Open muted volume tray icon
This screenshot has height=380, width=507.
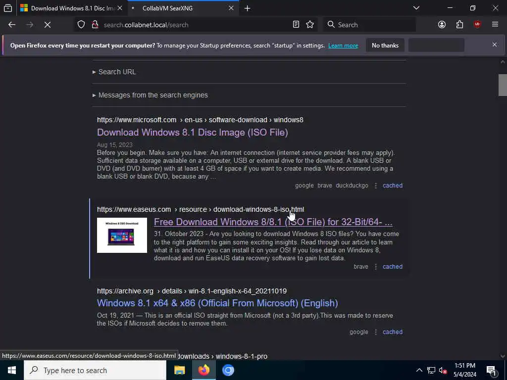tap(443, 370)
